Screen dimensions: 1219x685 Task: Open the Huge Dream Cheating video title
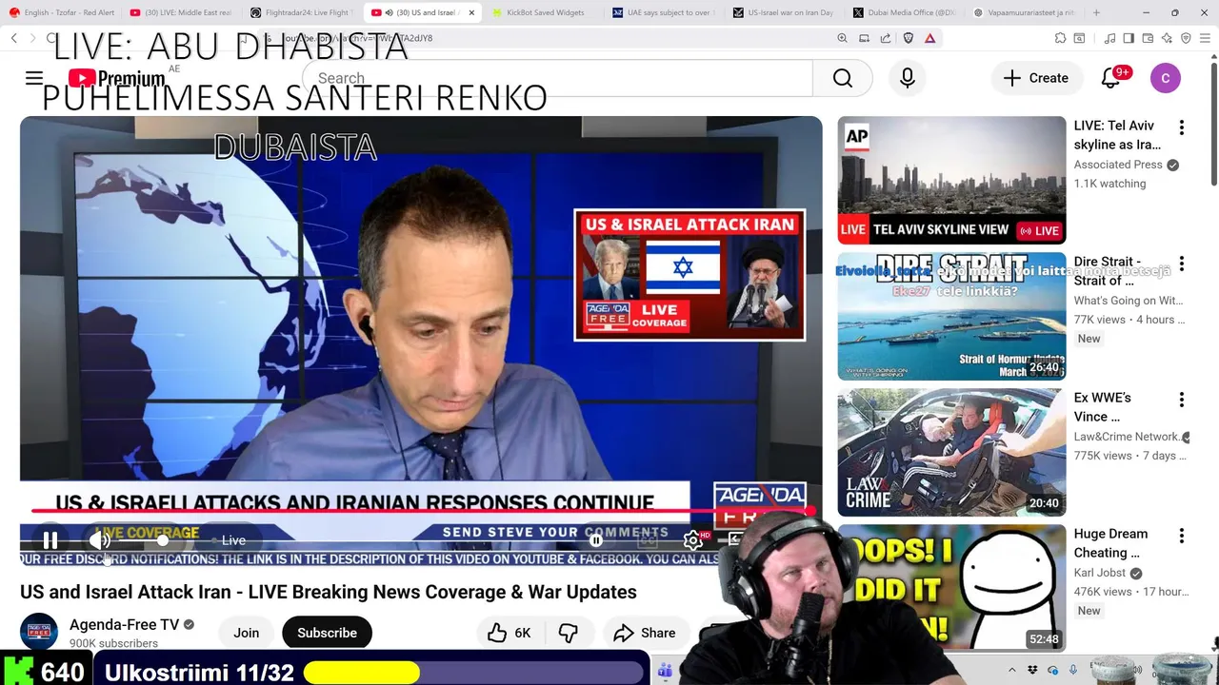click(1110, 543)
